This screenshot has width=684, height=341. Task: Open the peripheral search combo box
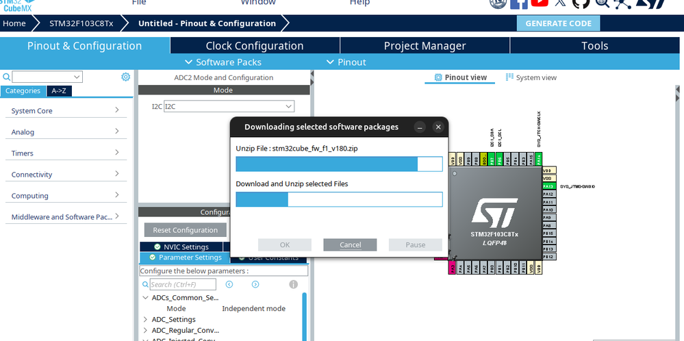47,77
